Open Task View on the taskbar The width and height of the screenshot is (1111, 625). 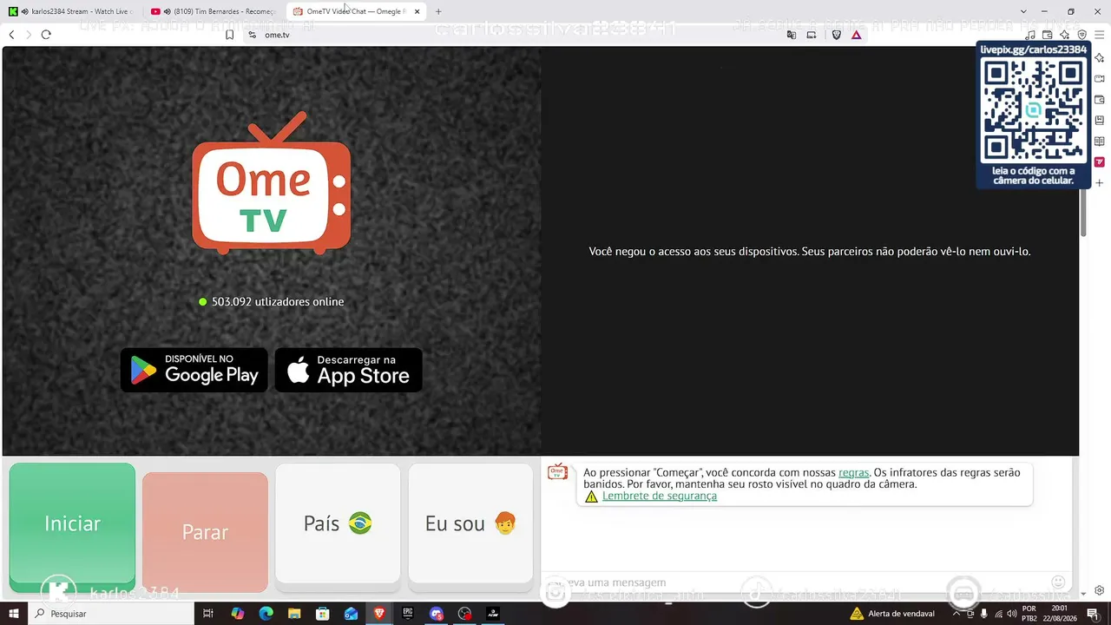coord(208,614)
